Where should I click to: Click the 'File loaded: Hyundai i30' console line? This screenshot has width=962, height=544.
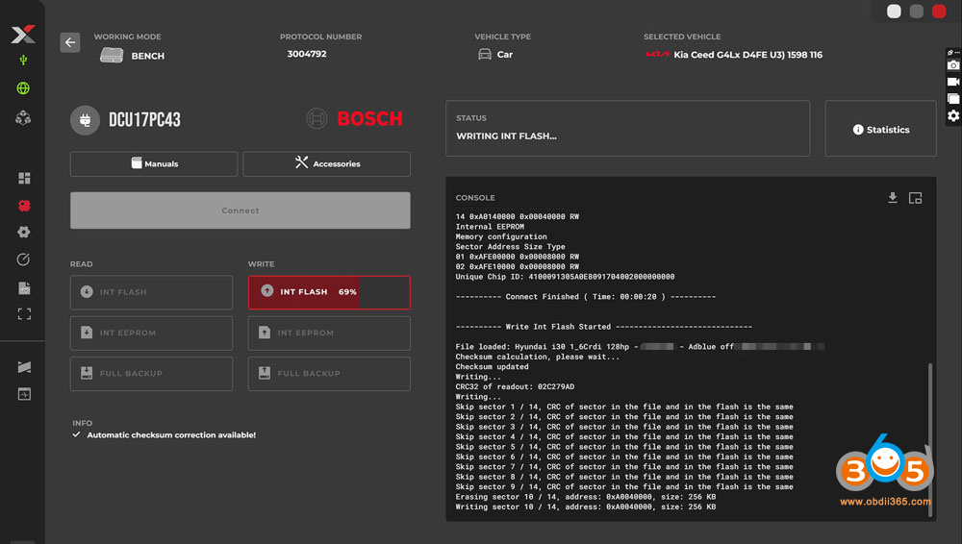(x=640, y=347)
